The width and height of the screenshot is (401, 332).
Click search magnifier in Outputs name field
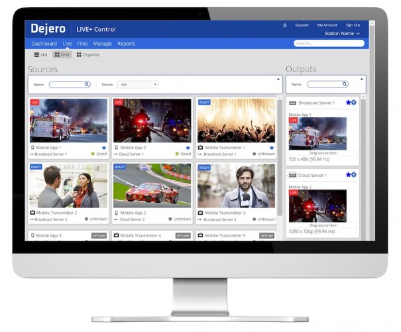tap(344, 85)
